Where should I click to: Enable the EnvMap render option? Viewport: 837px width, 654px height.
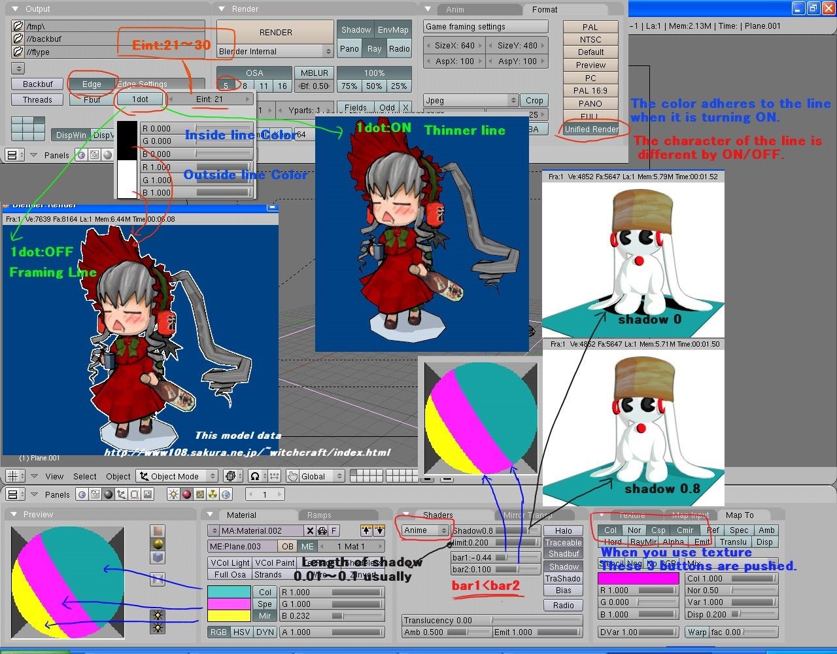(x=393, y=30)
